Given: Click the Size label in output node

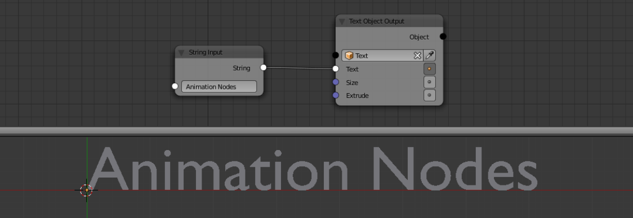Looking at the screenshot, I should point(352,83).
